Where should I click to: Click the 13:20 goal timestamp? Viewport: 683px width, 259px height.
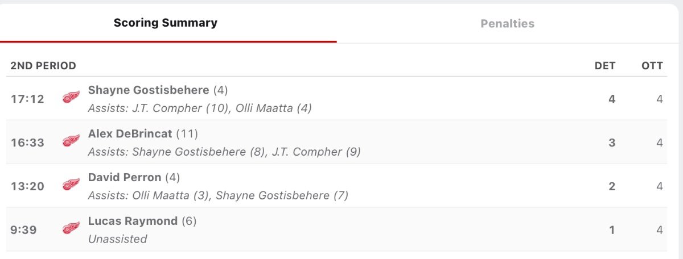click(27, 186)
